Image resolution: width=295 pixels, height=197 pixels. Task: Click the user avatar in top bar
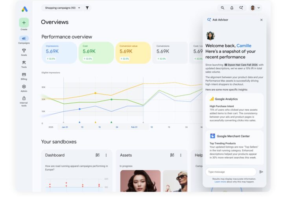(253, 8)
